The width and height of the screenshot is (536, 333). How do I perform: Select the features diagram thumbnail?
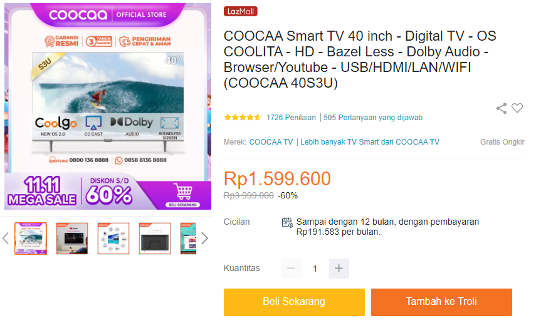click(113, 238)
